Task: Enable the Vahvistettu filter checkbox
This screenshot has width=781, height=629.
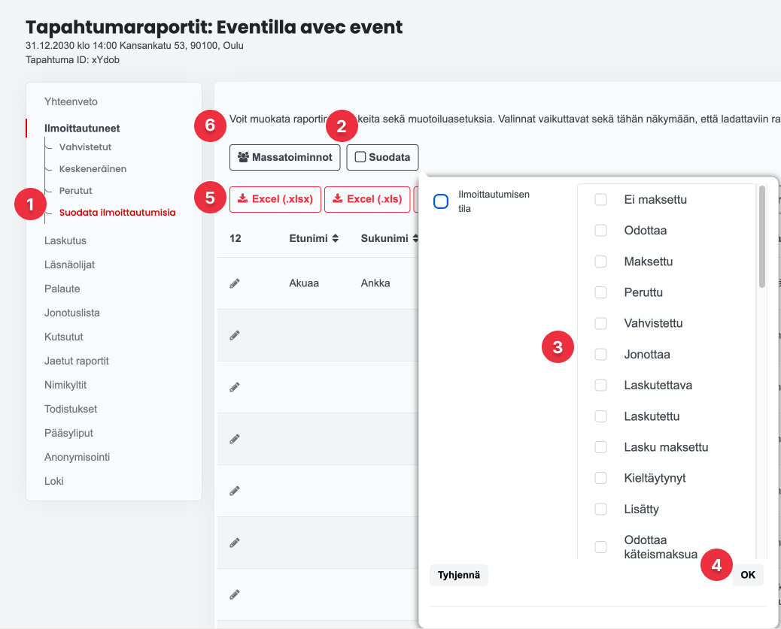Action: pos(600,323)
